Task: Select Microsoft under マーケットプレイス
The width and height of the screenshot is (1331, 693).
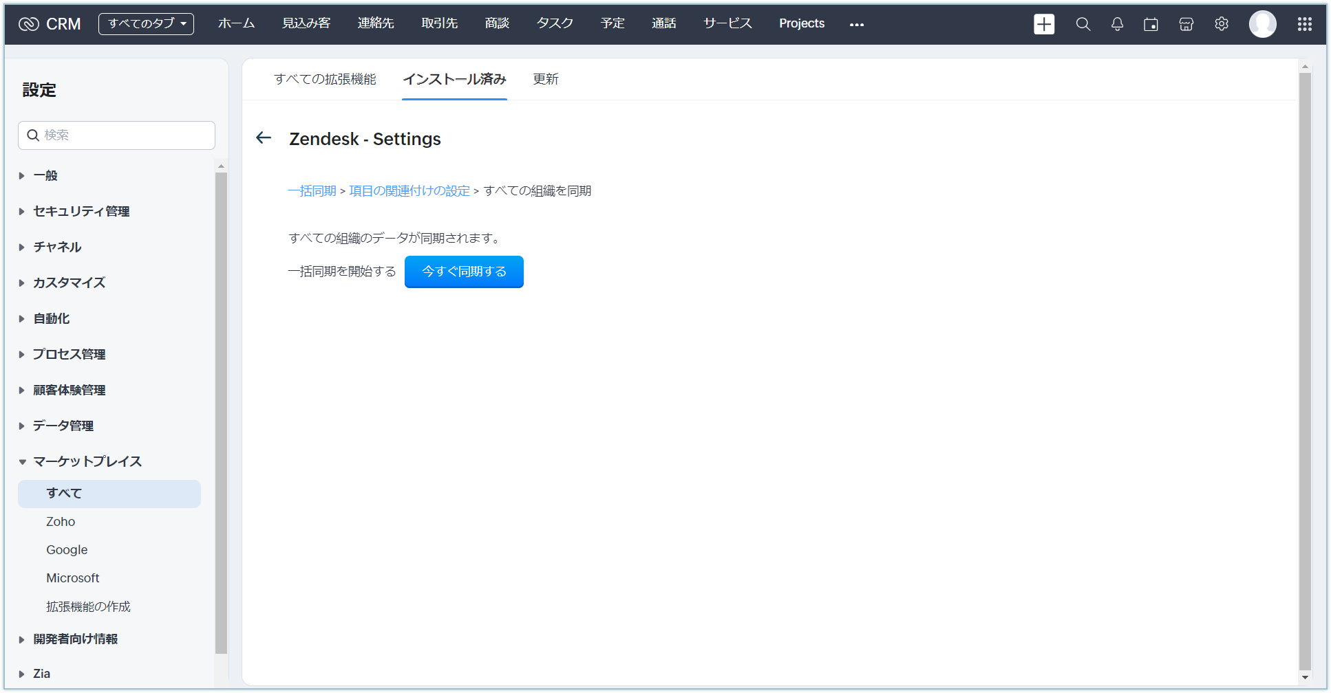Action: (x=73, y=578)
